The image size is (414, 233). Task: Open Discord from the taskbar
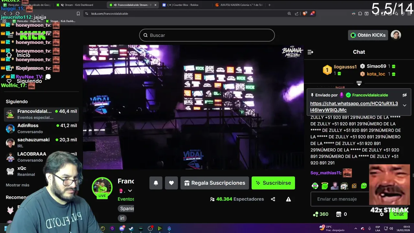(x=122, y=228)
